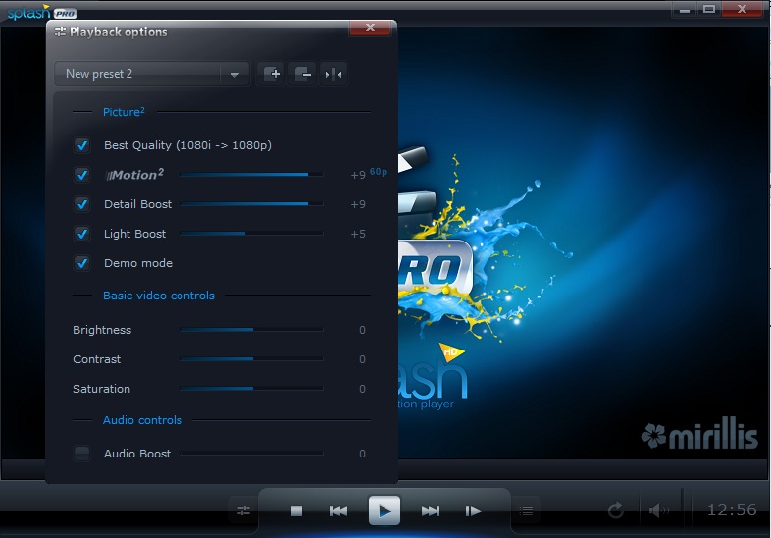Minimize the Splash player window

[x=685, y=9]
